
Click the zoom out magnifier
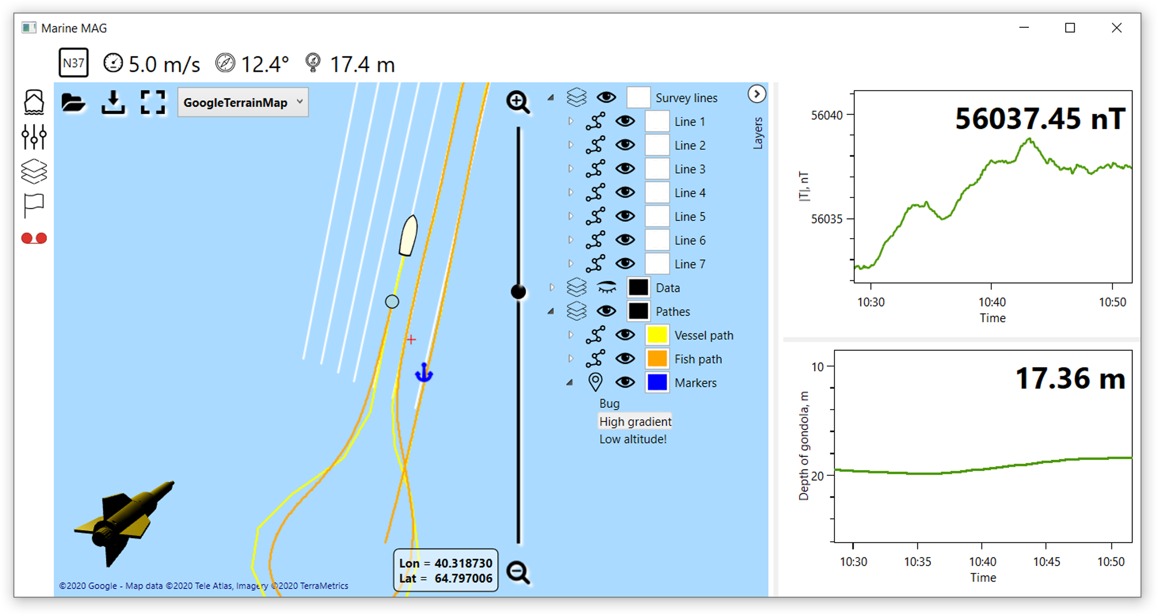(518, 572)
